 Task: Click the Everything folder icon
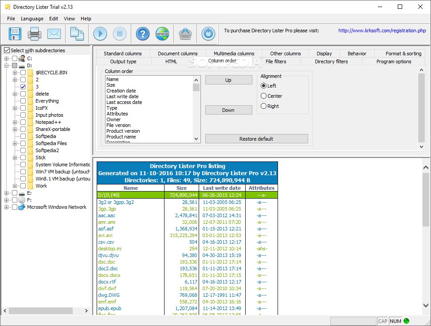31,101
